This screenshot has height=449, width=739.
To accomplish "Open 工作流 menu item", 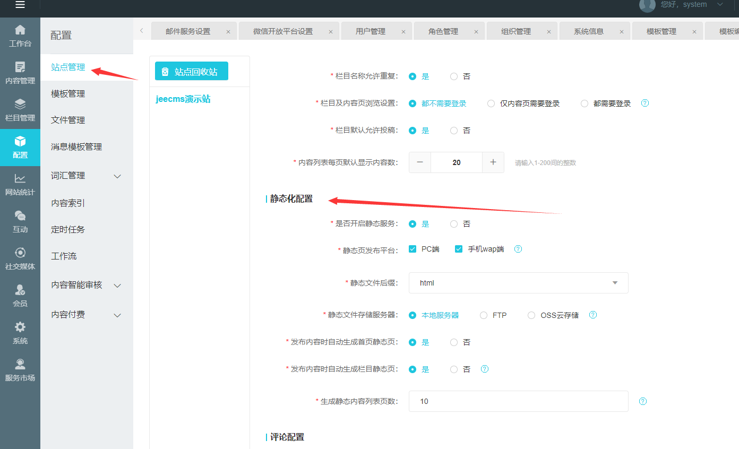I will point(64,256).
